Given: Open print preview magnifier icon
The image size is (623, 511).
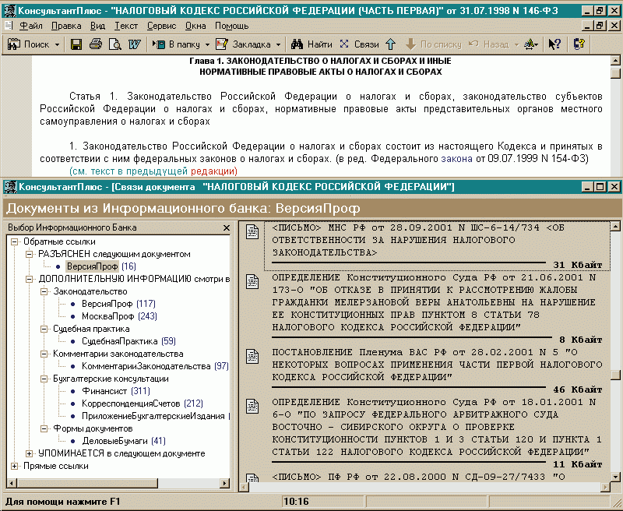Looking at the screenshot, I should 114,44.
